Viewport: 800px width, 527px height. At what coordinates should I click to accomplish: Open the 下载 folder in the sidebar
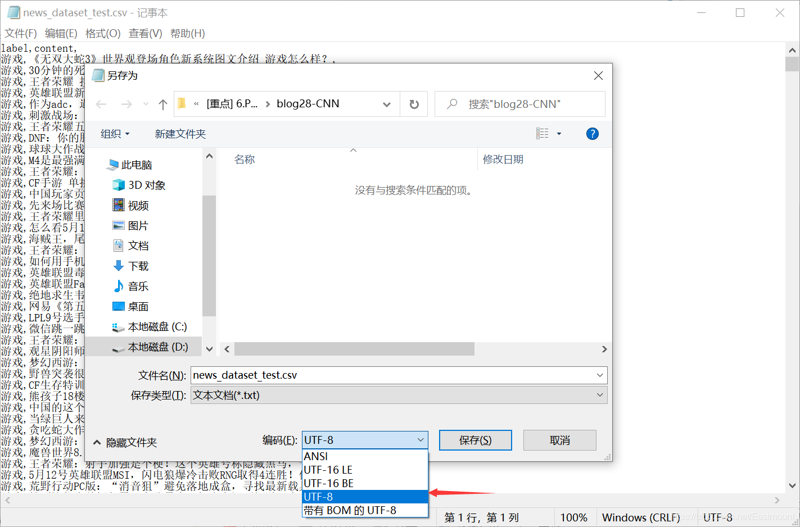click(138, 266)
